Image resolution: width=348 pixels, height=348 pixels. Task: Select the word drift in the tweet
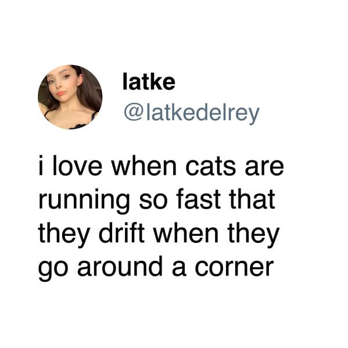coord(121,233)
